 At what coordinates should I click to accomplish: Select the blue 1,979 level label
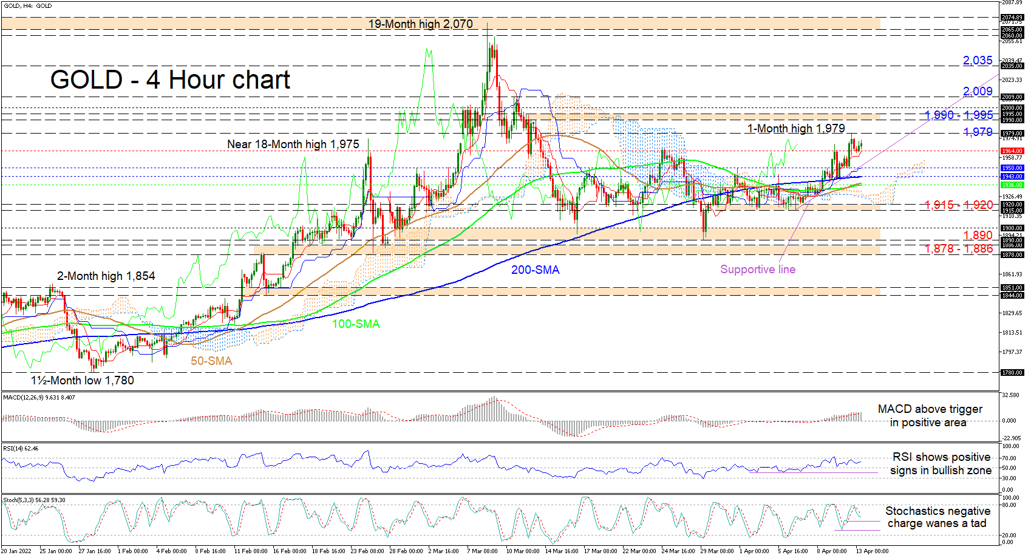978,132
